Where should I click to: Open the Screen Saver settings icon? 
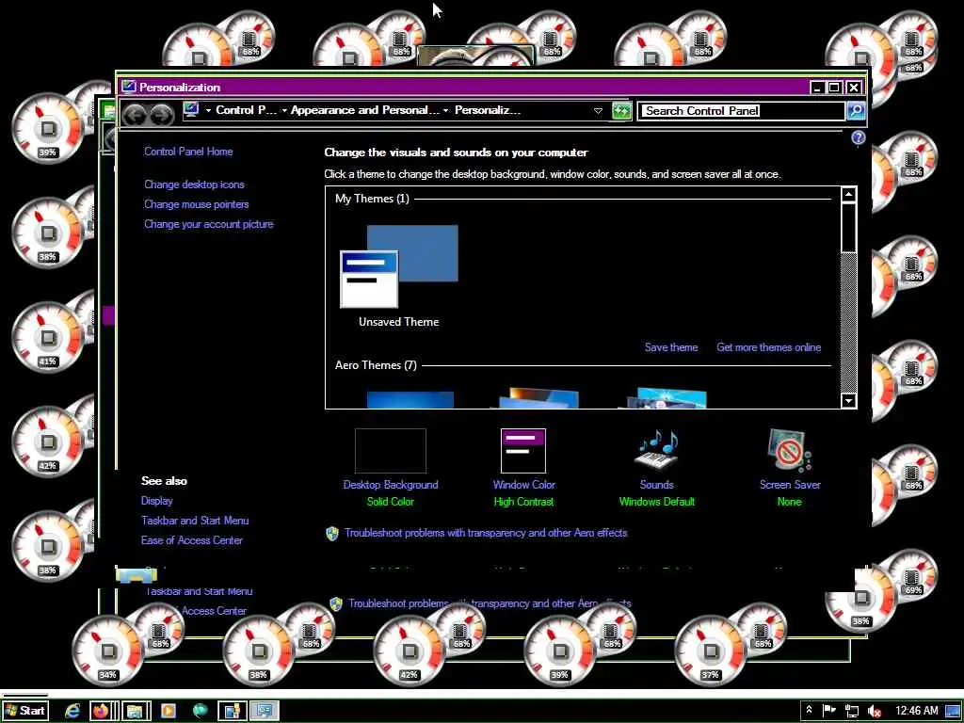[790, 451]
